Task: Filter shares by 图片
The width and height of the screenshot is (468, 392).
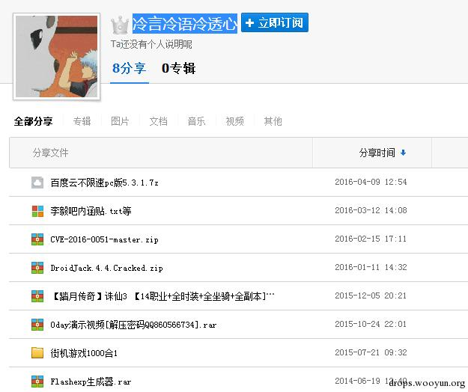Action: click(x=120, y=121)
